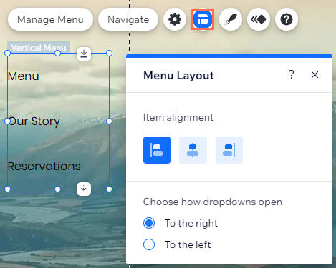Open the Animation diamond icon
The image size is (336, 268).
click(x=259, y=19)
